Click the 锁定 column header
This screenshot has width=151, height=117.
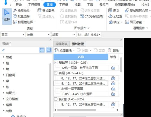(x=113, y=57)
